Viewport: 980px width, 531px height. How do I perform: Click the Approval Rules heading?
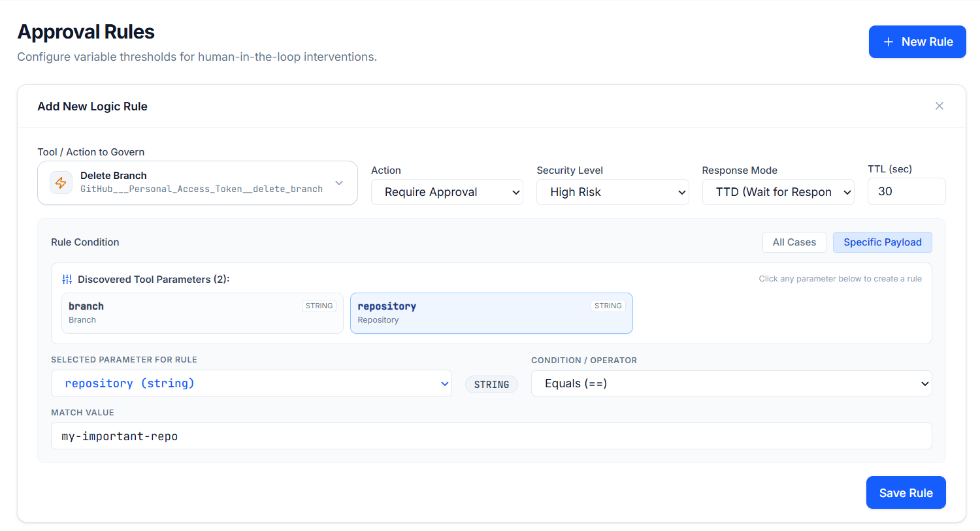click(86, 31)
